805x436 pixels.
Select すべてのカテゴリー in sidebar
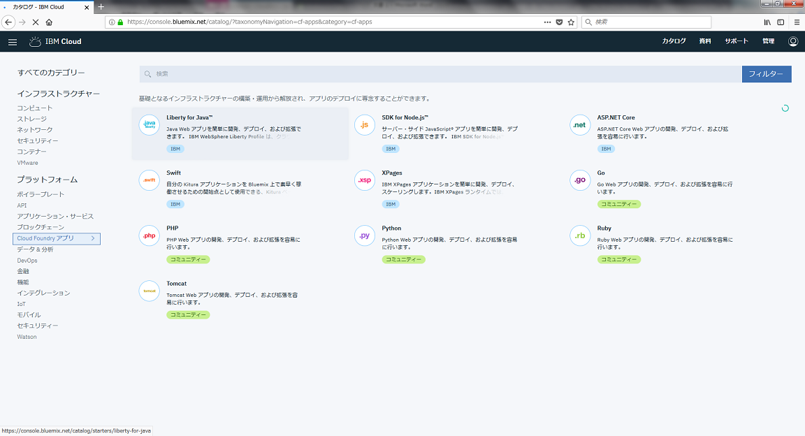click(x=51, y=73)
